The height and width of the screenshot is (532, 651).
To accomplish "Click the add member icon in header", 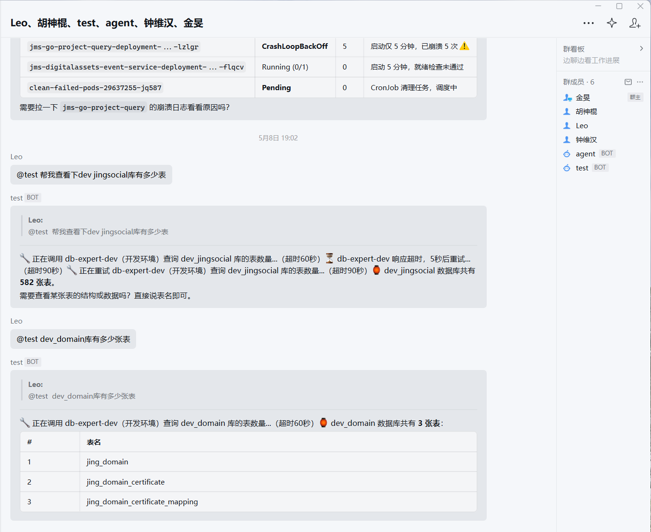I will pos(635,23).
